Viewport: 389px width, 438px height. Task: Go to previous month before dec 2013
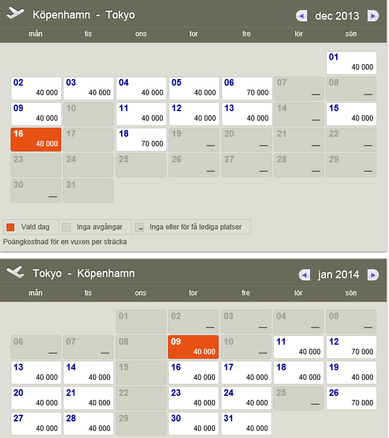pos(302,16)
